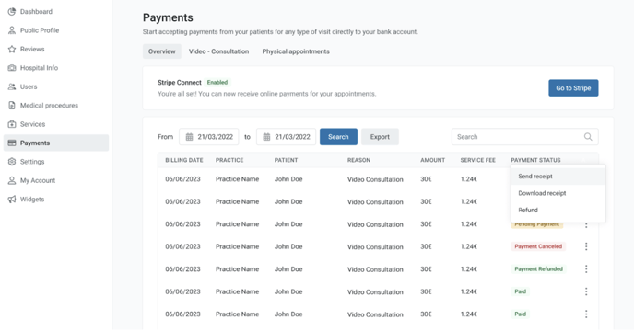Image resolution: width=634 pixels, height=331 pixels.
Task: Click calendar icon in the From date field
Action: click(189, 137)
